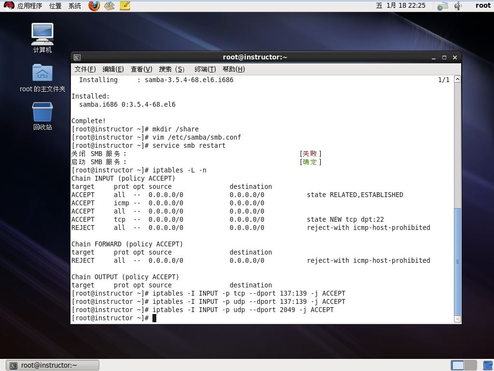Click 'service smb restart' command text
Screen dimensions: 494x371
(x=189, y=145)
